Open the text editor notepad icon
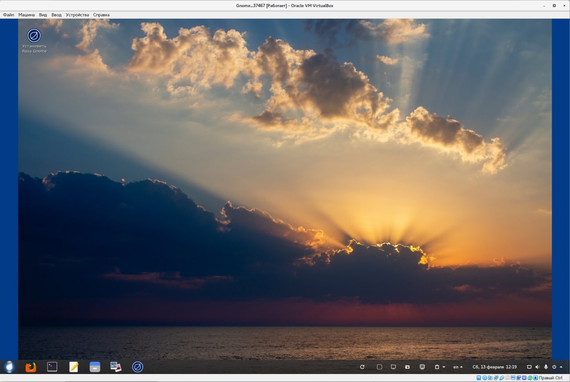This screenshot has height=382, width=570. click(73, 367)
